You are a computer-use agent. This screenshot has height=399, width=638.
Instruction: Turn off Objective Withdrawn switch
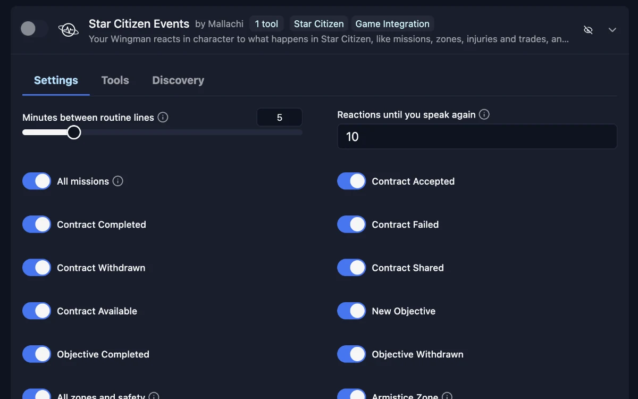351,354
